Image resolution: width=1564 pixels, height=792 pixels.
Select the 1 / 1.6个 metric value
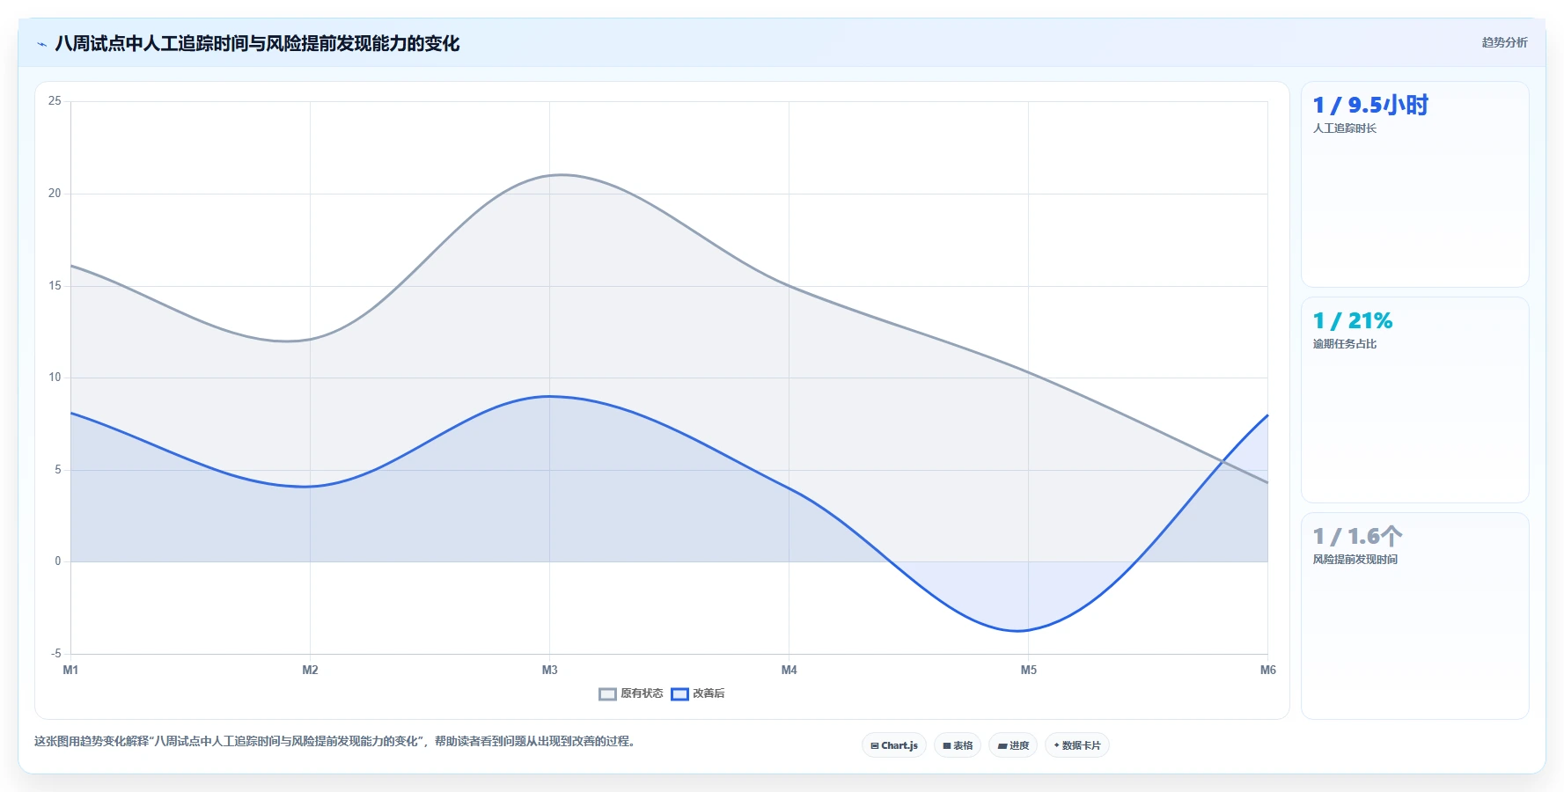tap(1357, 537)
